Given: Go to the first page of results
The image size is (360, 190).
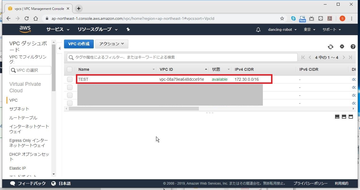Looking at the screenshot, I should [x=303, y=57].
